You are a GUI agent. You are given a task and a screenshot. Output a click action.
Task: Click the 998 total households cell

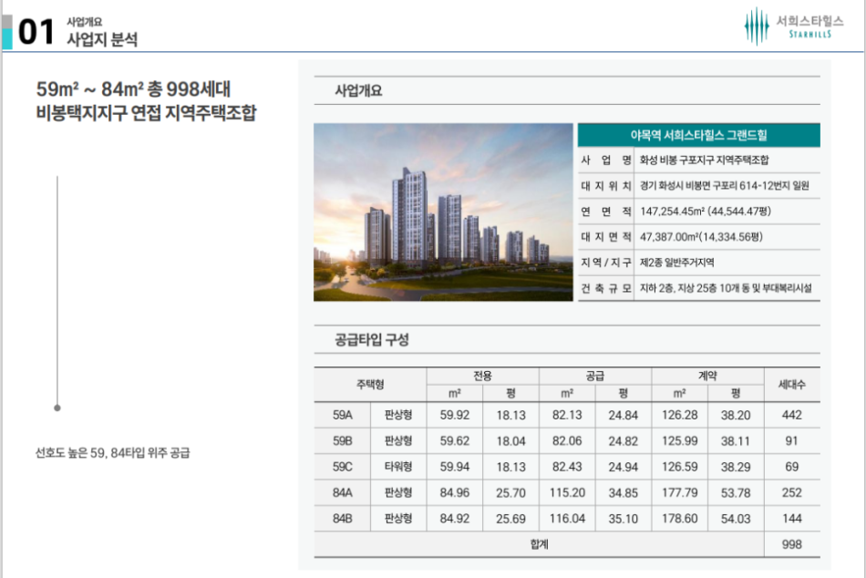pos(791,544)
